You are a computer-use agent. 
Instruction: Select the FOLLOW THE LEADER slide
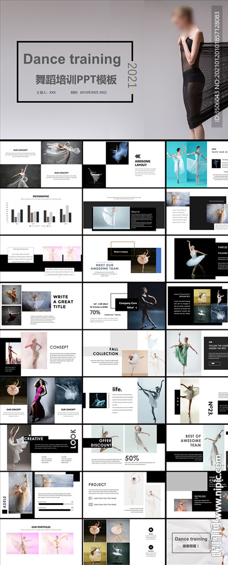pos(197,353)
